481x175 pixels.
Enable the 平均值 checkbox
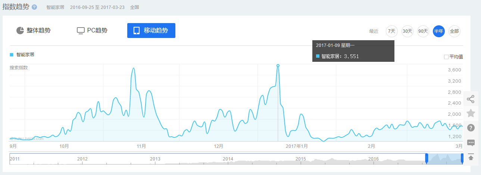coord(446,57)
